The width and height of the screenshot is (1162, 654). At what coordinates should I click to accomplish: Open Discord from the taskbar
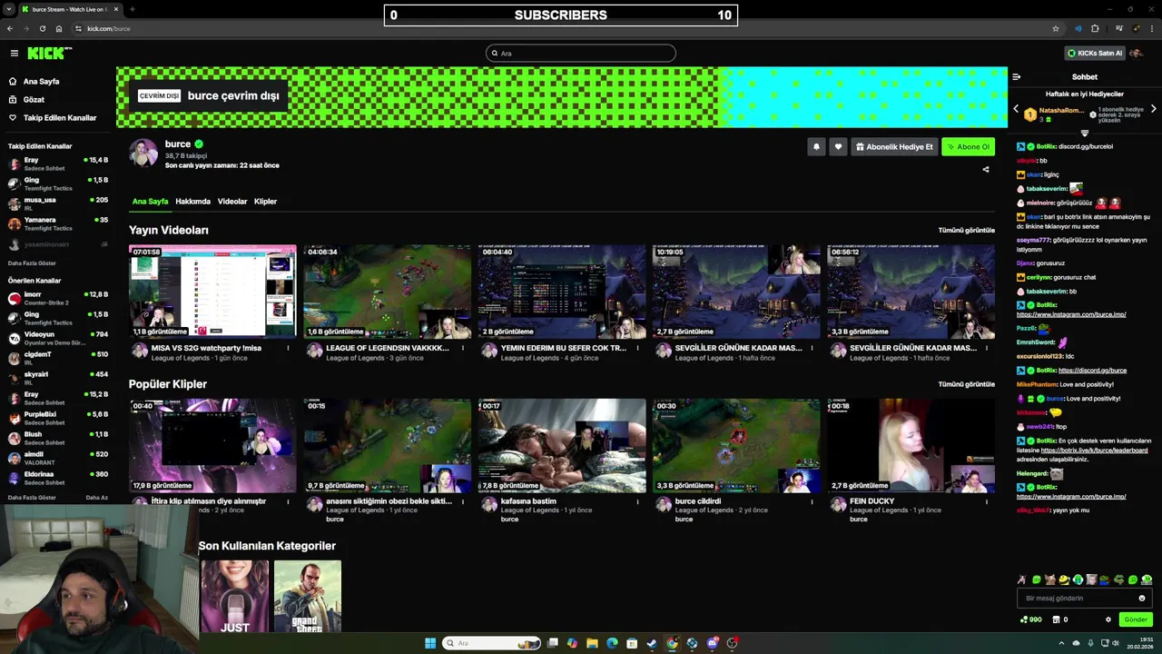click(x=712, y=643)
